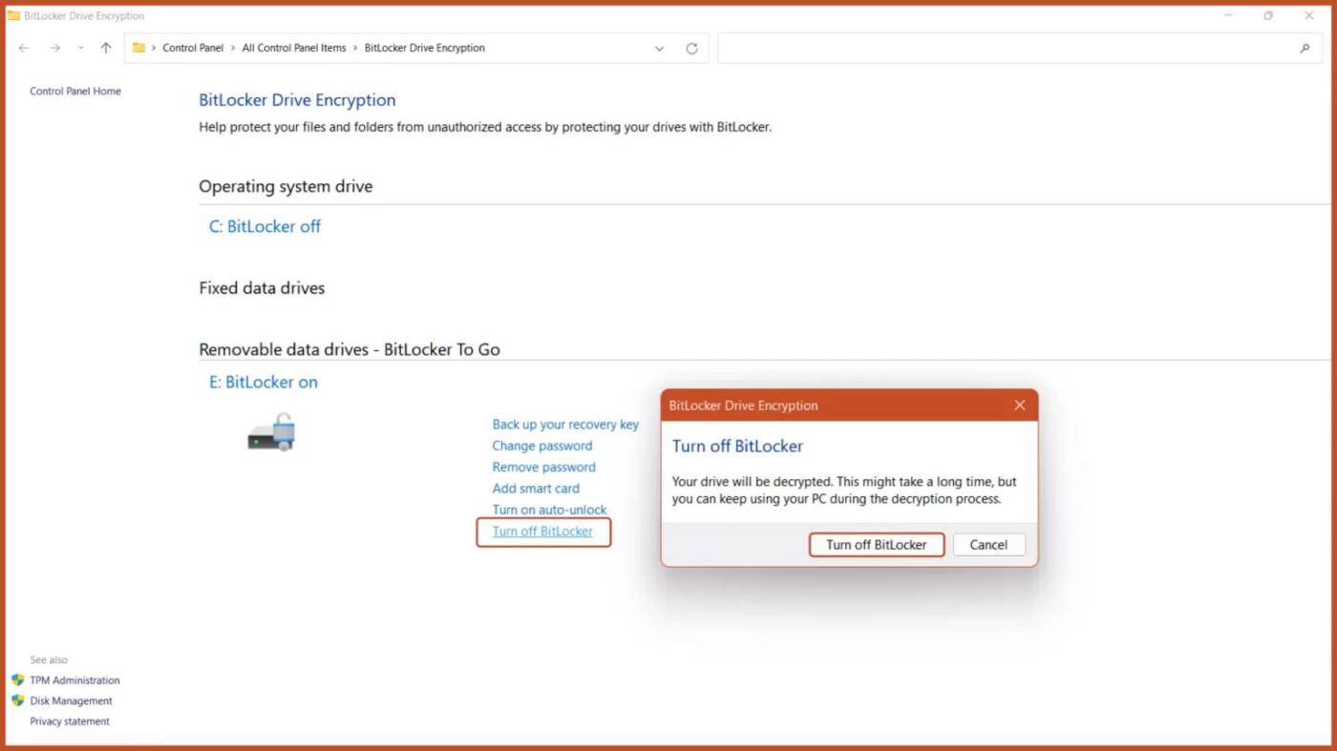Click the BitLocker Drive Encryption page heading
This screenshot has width=1337, height=751.
(x=297, y=100)
